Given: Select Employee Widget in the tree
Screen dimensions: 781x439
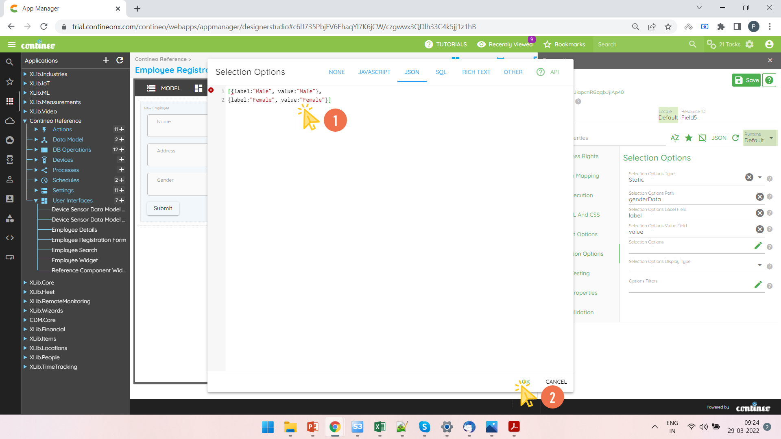Looking at the screenshot, I should click(75, 260).
